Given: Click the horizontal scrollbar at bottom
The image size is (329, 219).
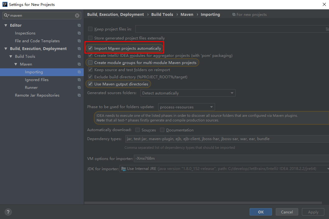Looking at the screenshot, I should [203, 203].
